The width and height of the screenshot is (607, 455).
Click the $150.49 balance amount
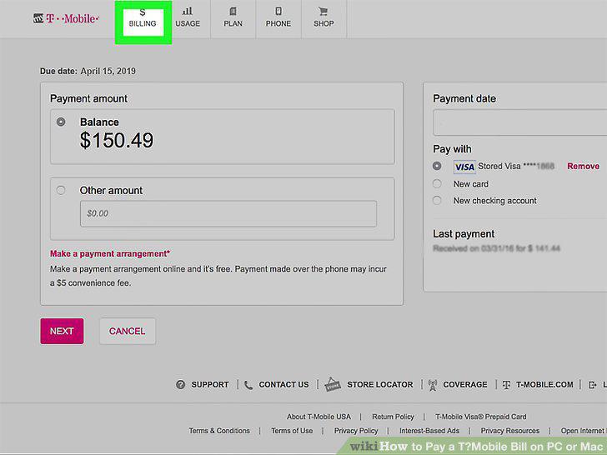click(x=117, y=140)
